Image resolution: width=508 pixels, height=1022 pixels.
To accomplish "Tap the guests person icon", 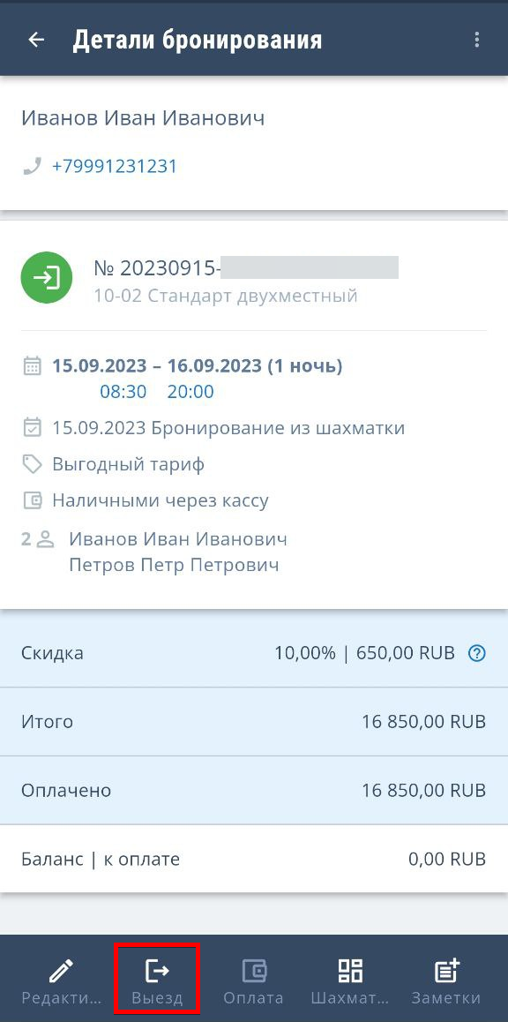I will [45, 539].
